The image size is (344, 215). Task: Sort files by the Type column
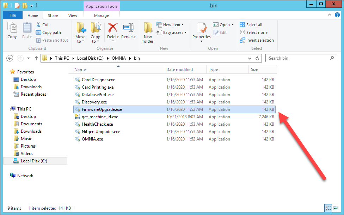click(227, 70)
